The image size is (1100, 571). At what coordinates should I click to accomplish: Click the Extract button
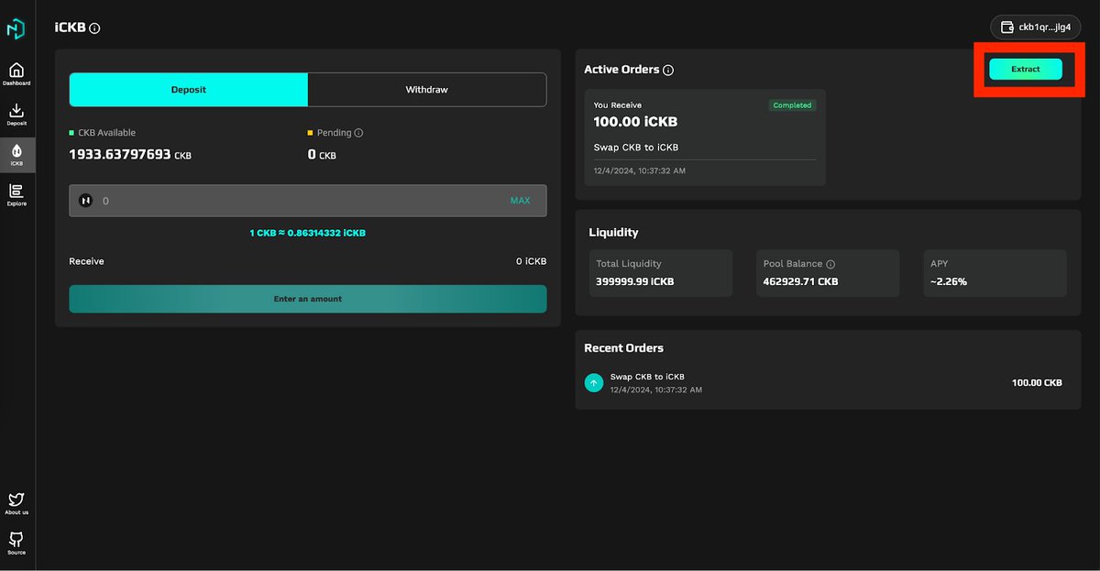point(1025,68)
